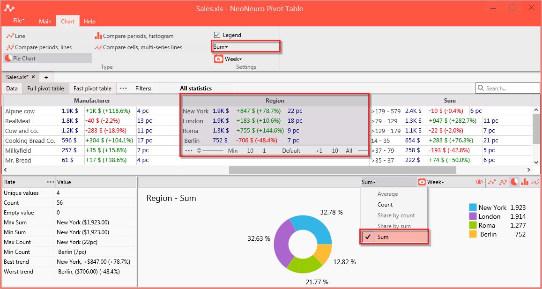The width and height of the screenshot is (542, 289).
Task: Switch to Fast pivot table tab
Action: coord(92,89)
